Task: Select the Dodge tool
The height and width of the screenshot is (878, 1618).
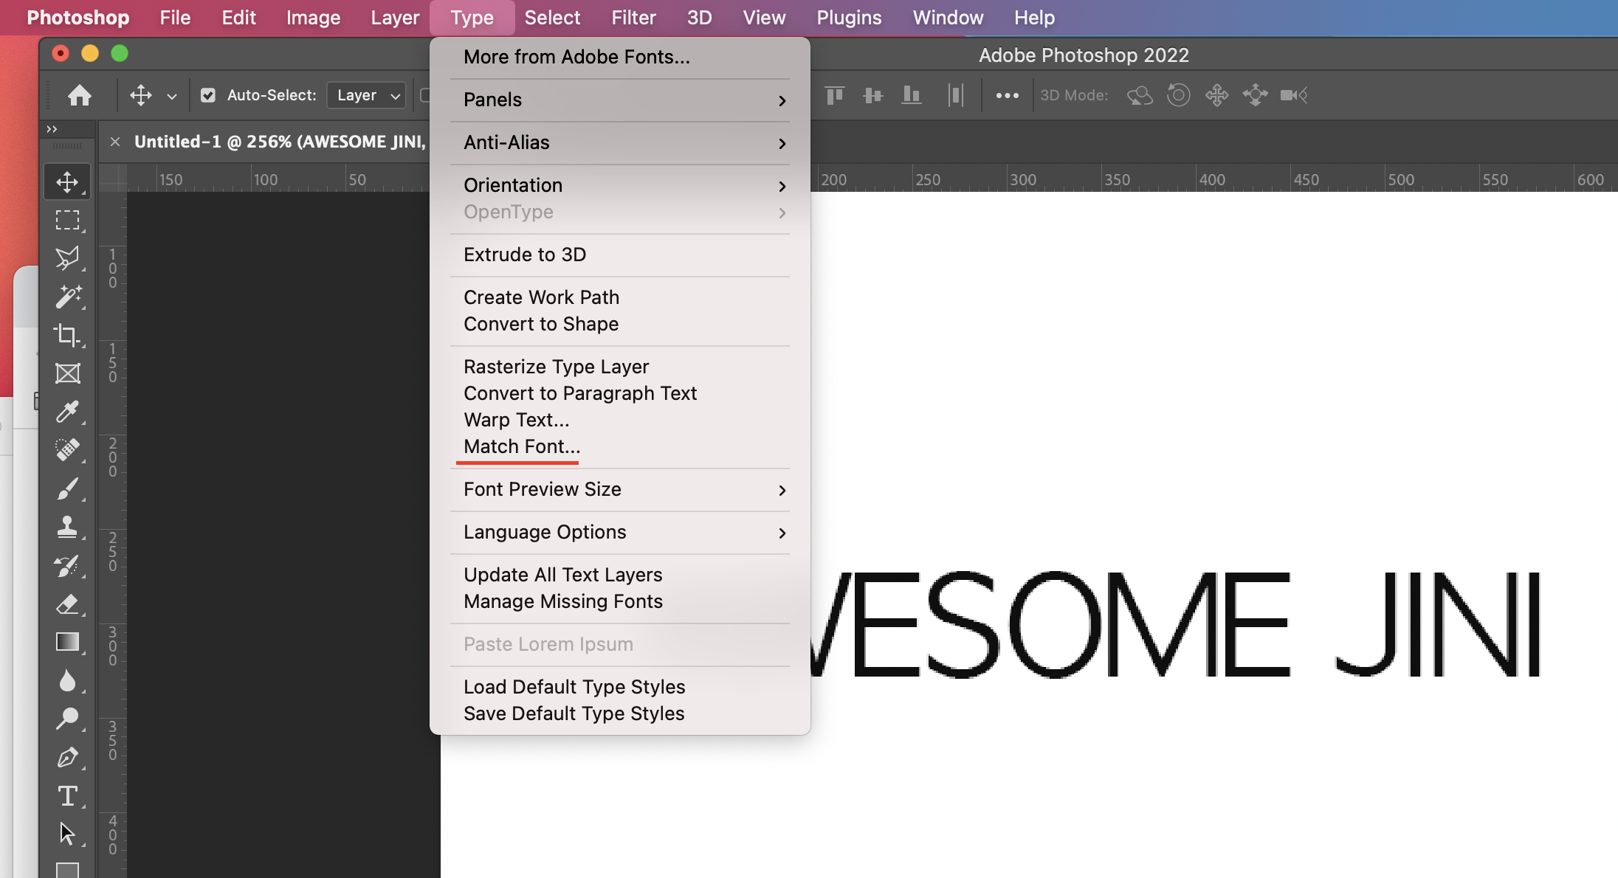Action: pos(67,719)
